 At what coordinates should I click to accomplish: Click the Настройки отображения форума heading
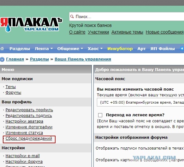131,138
